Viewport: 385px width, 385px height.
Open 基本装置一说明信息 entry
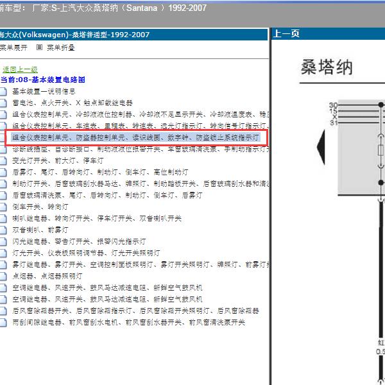[44, 91]
